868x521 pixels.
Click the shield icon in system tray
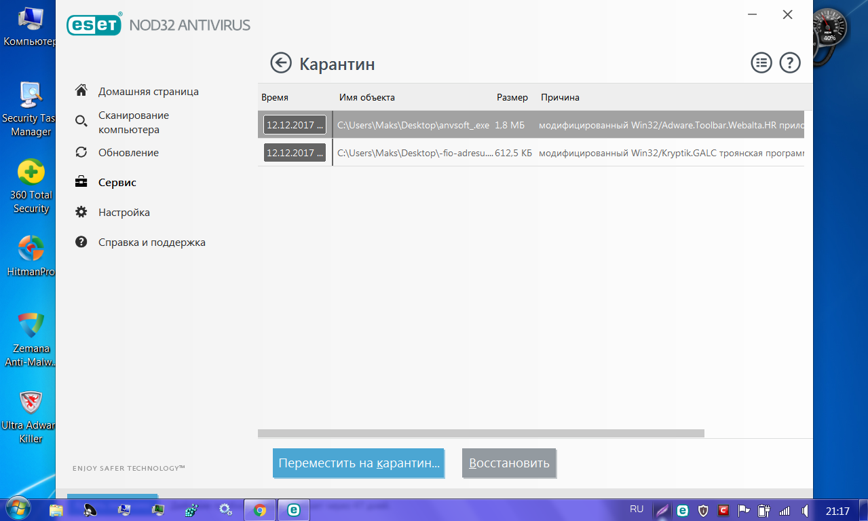703,510
